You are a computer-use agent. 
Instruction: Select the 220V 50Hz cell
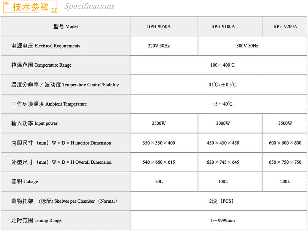tap(159, 46)
